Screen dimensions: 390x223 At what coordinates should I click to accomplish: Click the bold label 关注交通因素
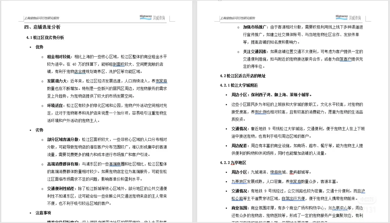click(255, 51)
